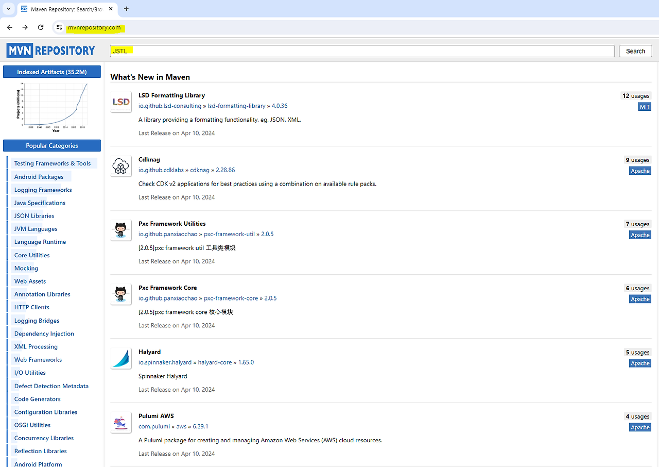Click version 4.0.36 link

point(280,106)
